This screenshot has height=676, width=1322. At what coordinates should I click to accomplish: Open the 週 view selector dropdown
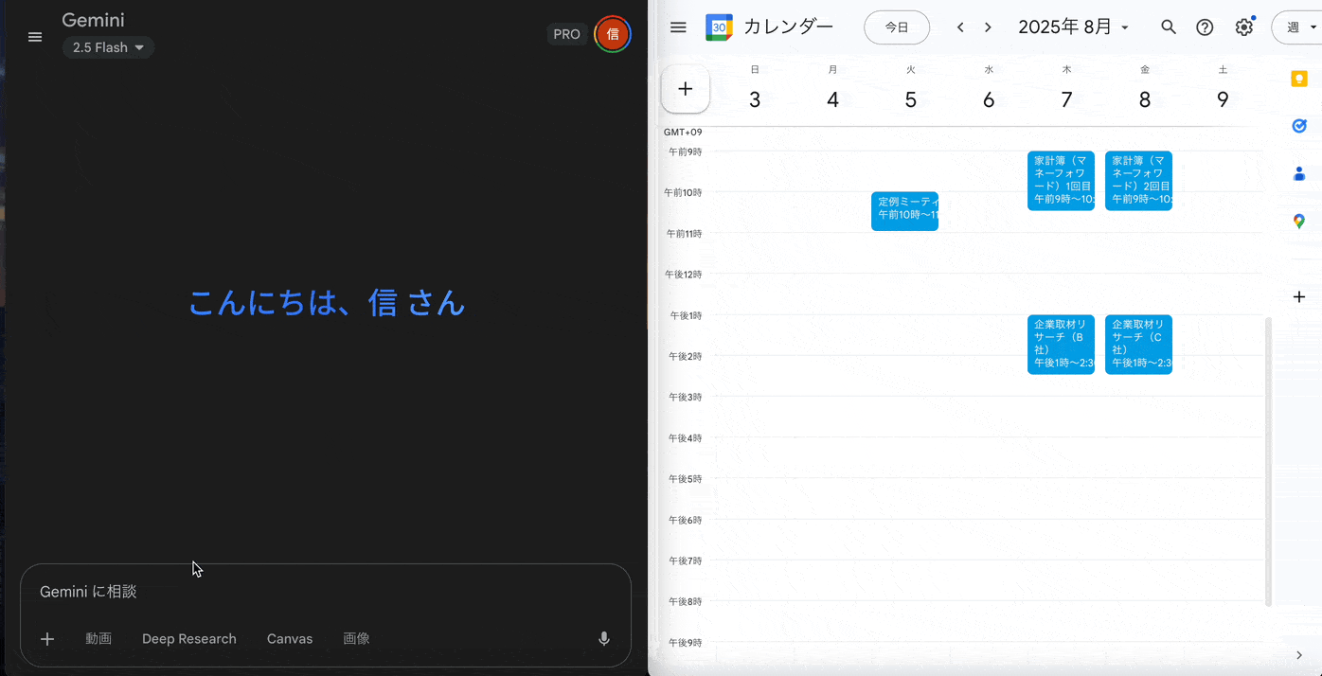coord(1299,27)
